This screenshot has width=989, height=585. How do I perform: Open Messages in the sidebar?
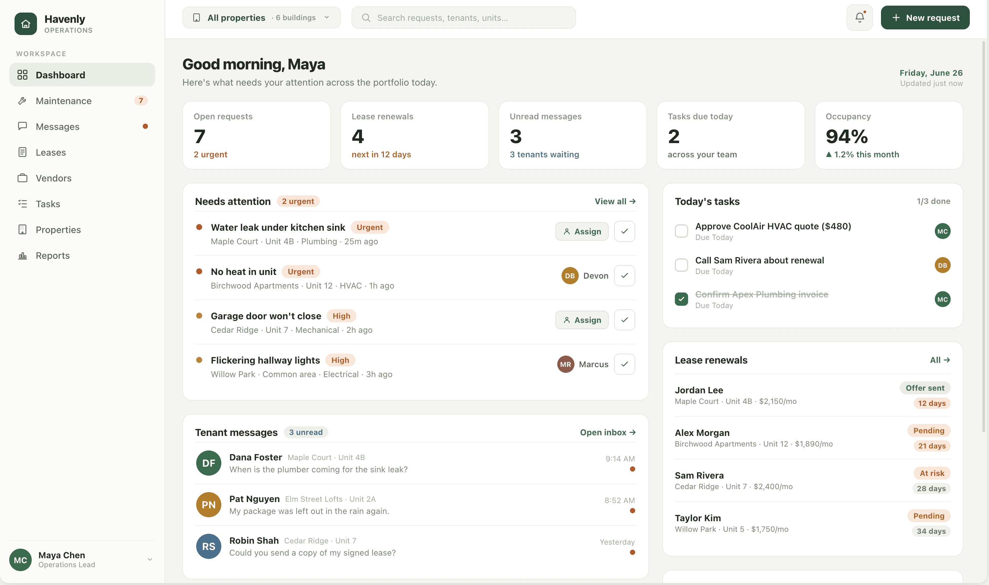(82, 127)
